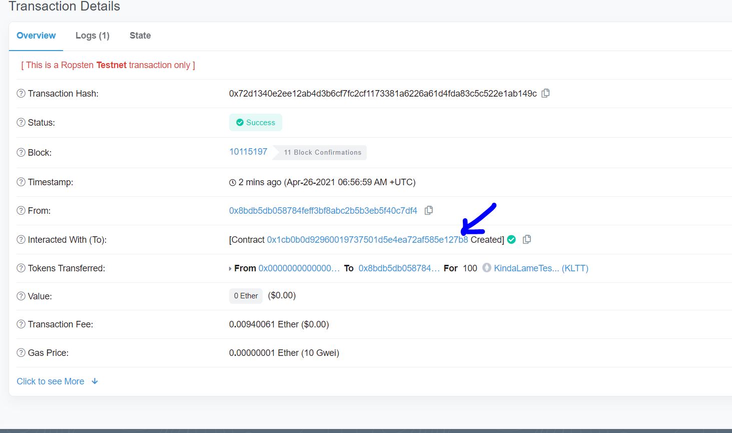
Task: Expand the token transfer caret triangle
Action: point(230,269)
